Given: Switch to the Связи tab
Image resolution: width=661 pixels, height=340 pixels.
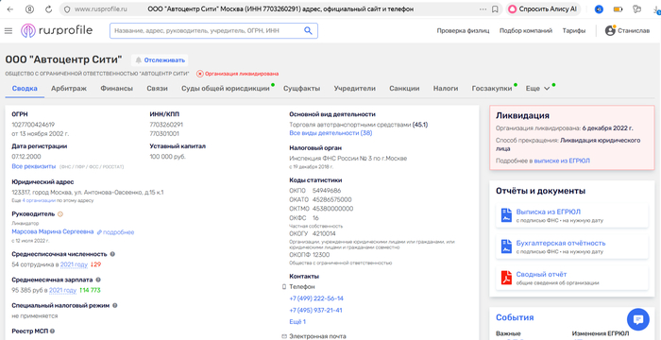Looking at the screenshot, I should click(158, 88).
